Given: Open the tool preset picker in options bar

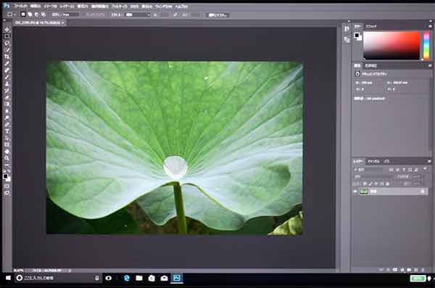Looking at the screenshot, I should [x=11, y=15].
